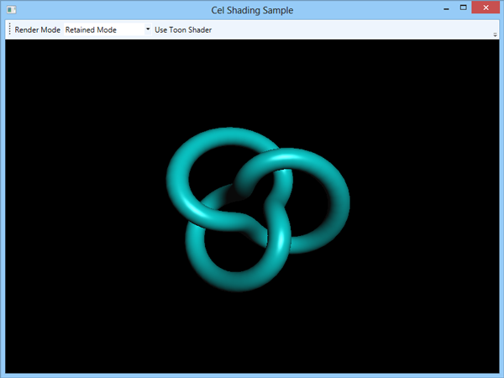The image size is (504, 378).
Task: Click the Render Mode label
Action: point(37,30)
